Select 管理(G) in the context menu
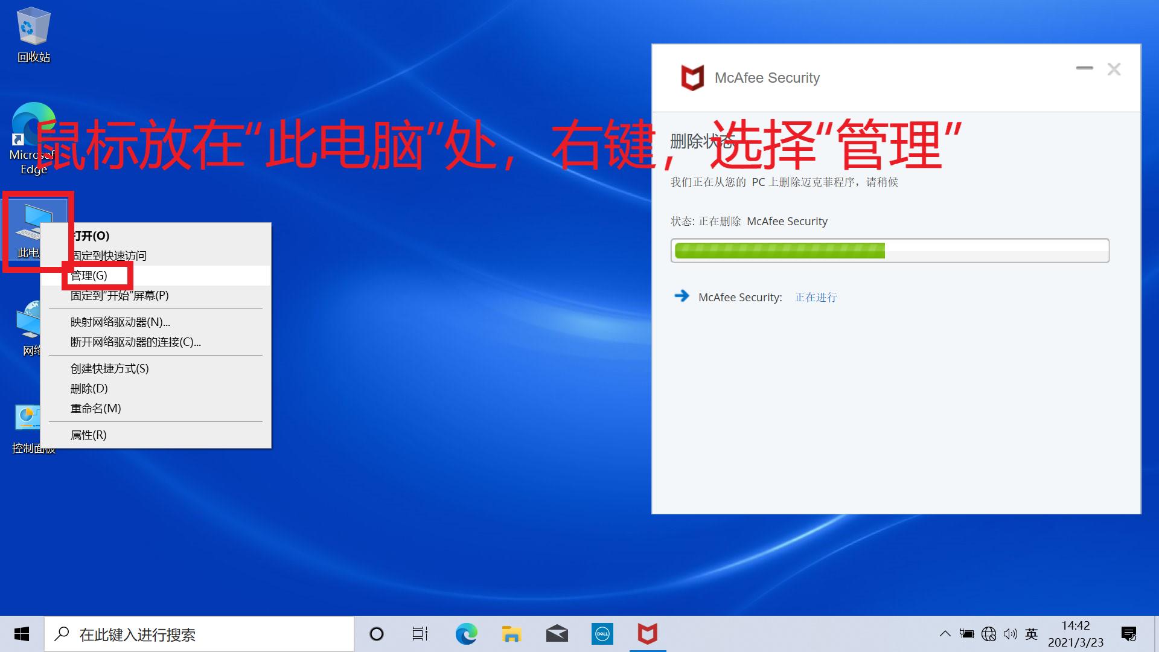 [x=88, y=275]
